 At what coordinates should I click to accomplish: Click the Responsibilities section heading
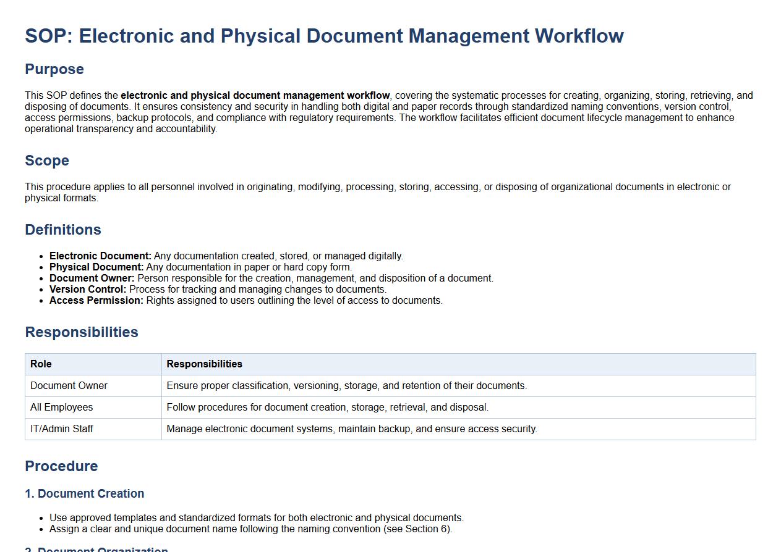coord(82,332)
